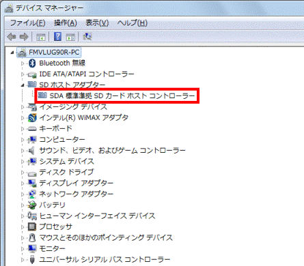Viewport: 304px width, 266px height.
Task: Click the キーボード keyboard icon
Action: (32, 129)
